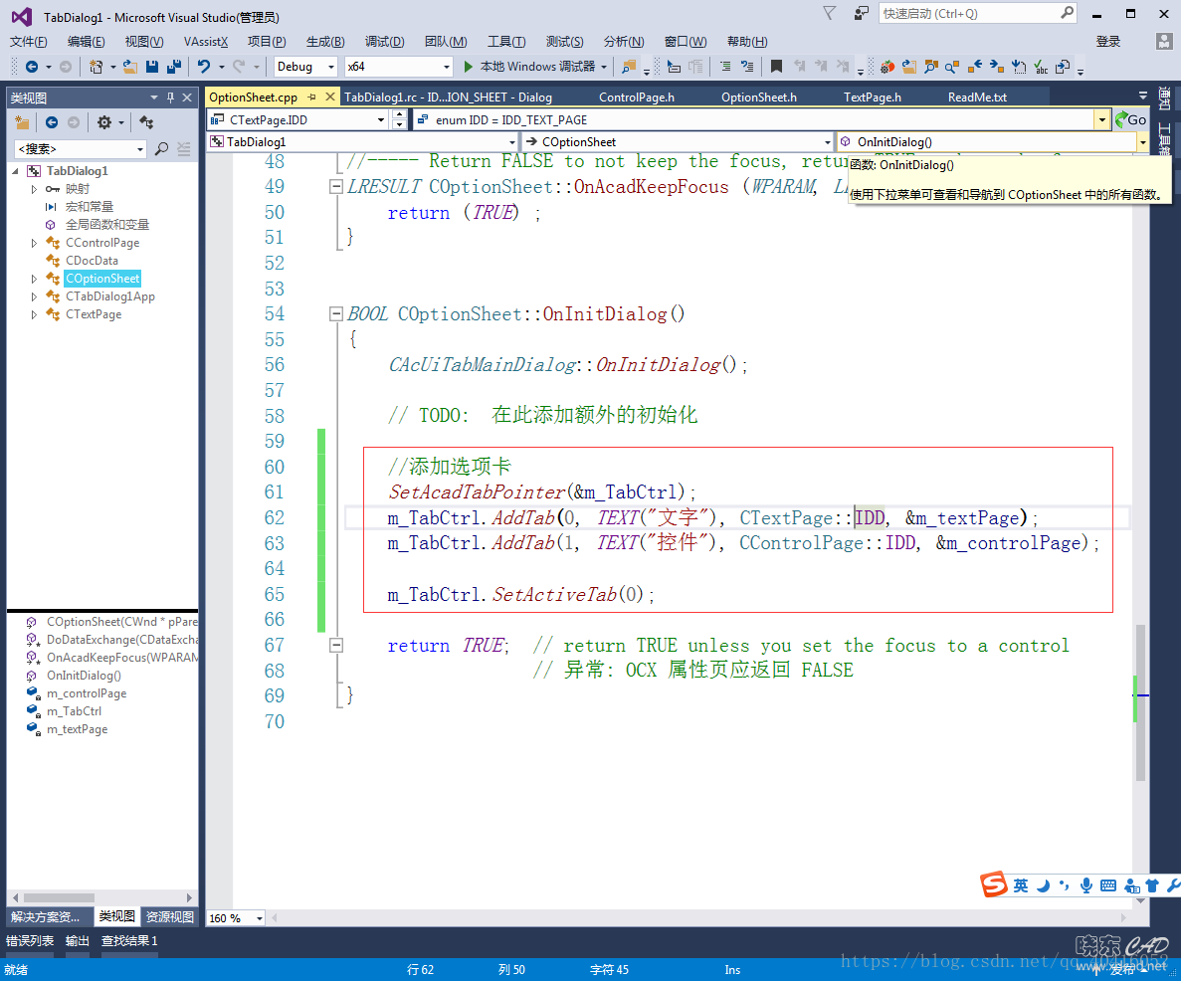This screenshot has width=1181, height=981.
Task: Click the Sogou input method logo
Action: click(994, 884)
